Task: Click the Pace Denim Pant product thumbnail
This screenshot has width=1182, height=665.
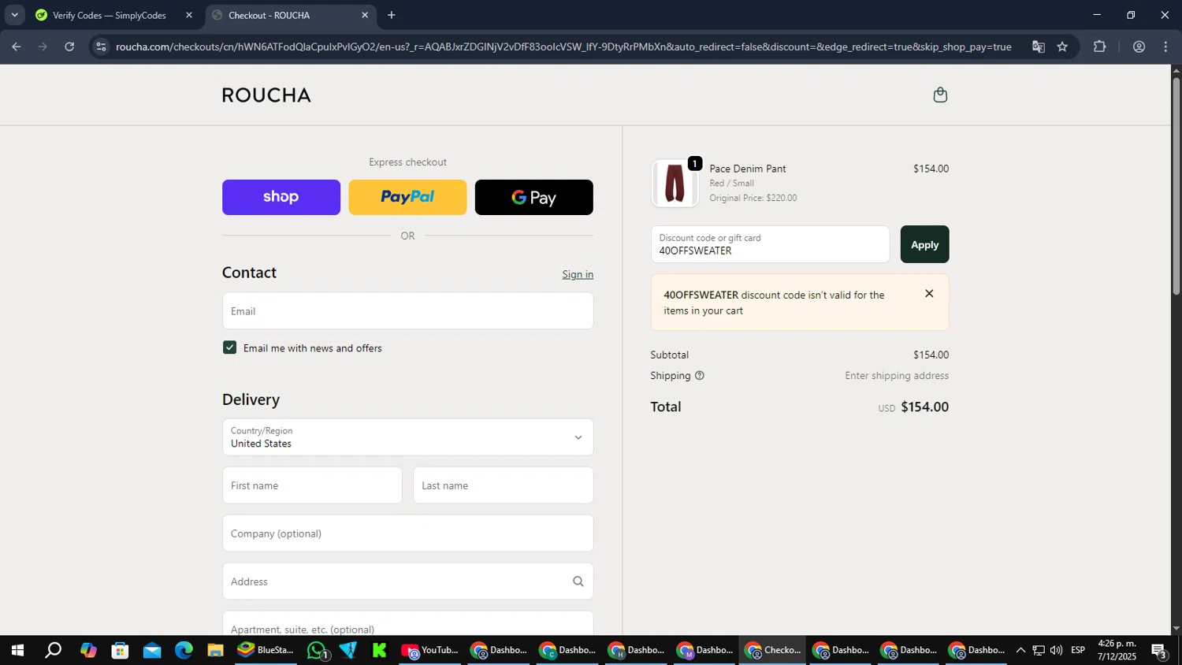Action: [675, 184]
